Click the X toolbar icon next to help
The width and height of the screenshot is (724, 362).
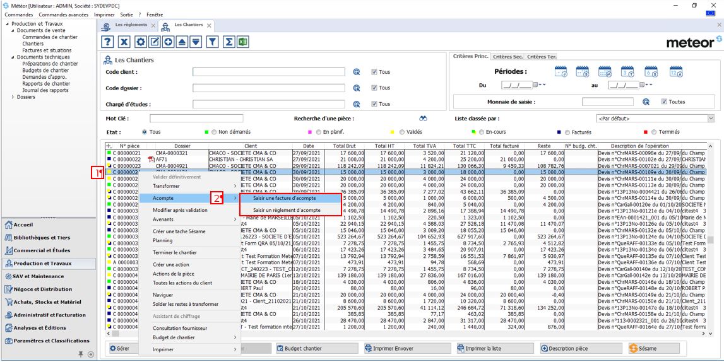(x=124, y=42)
